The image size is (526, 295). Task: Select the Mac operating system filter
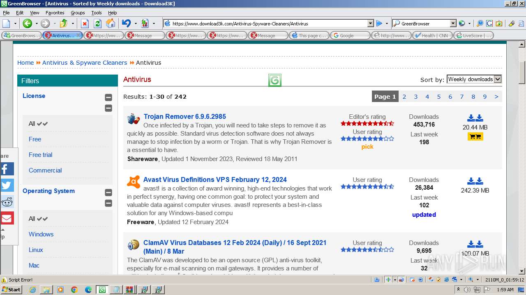[x=34, y=265]
